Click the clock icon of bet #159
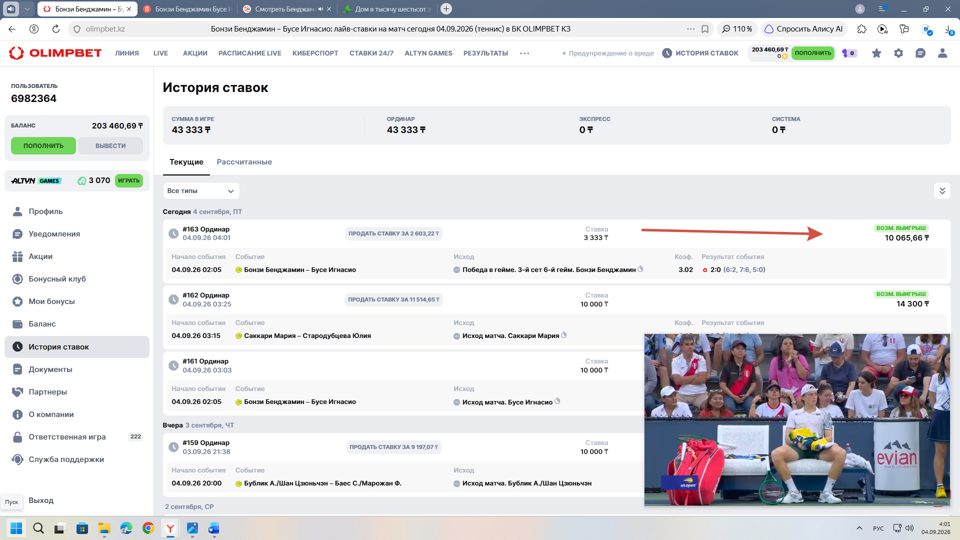The image size is (960, 540). click(173, 447)
